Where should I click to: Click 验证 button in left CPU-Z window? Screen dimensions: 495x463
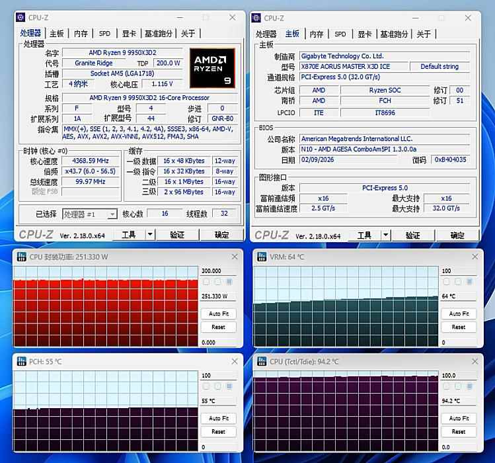click(177, 235)
